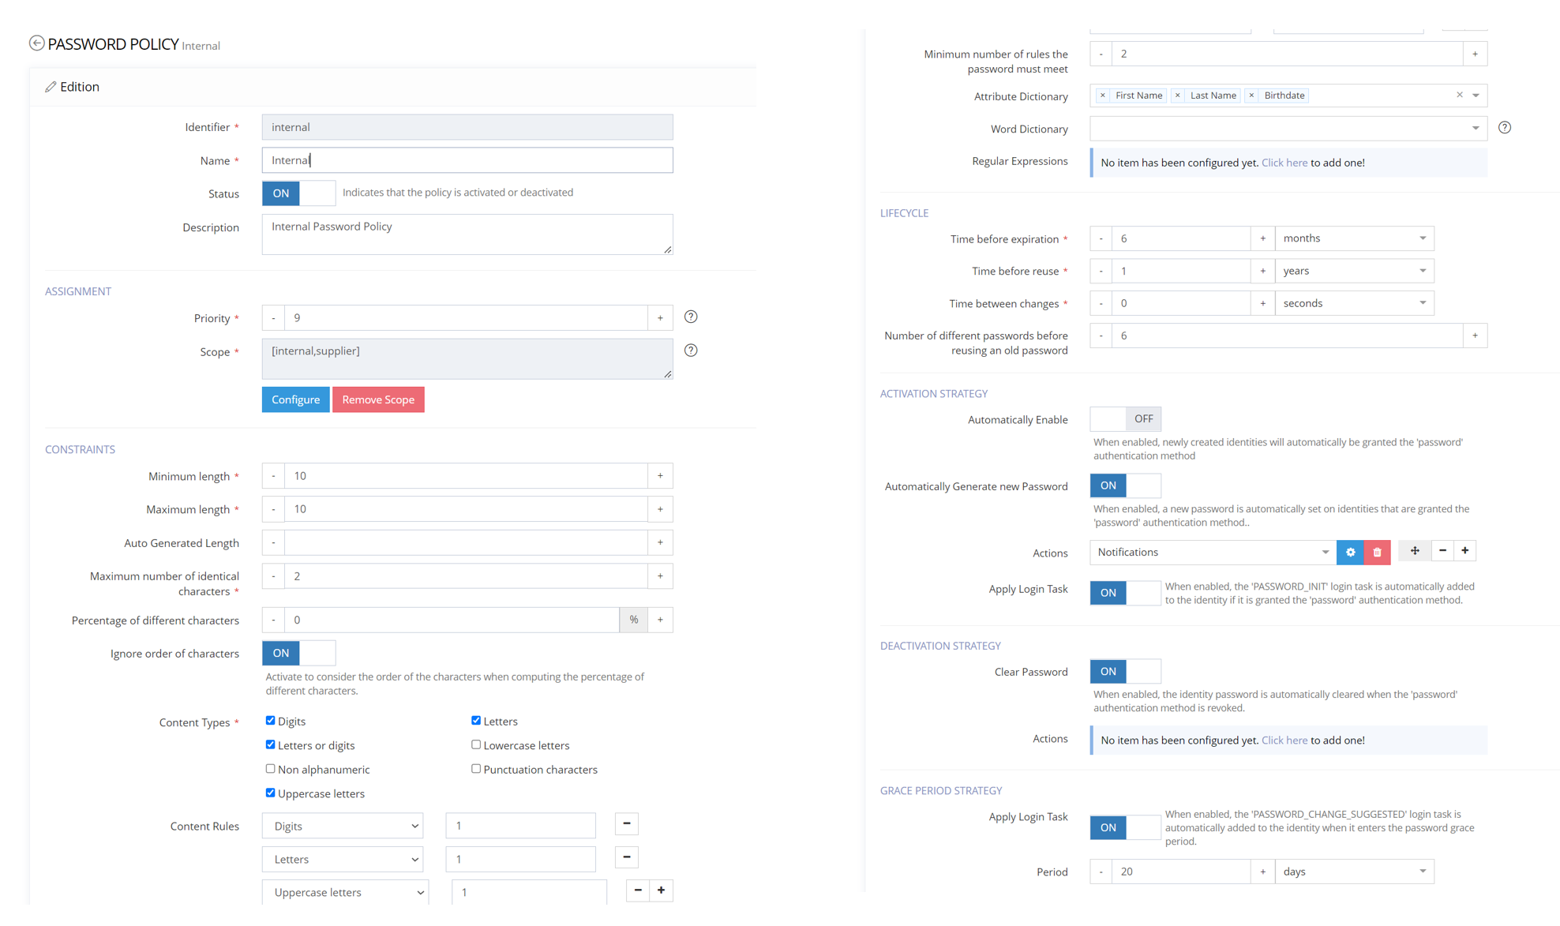Viewport: 1560px width, 926px height.
Task: Remove the Digits content rule row
Action: click(626, 824)
